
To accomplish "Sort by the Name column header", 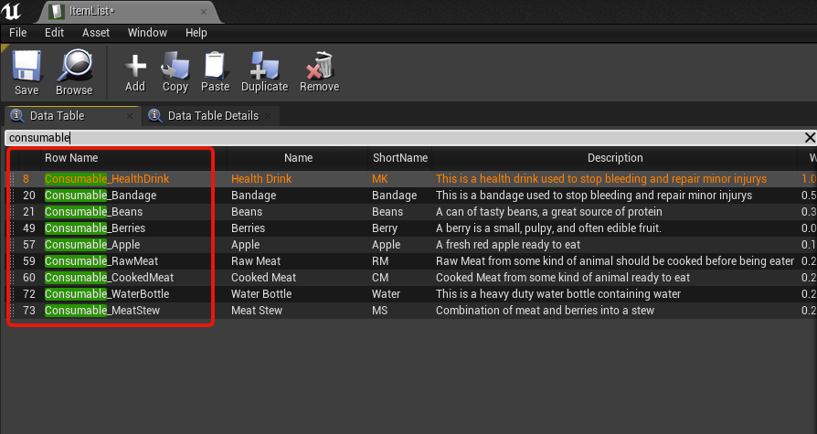I will coord(298,158).
